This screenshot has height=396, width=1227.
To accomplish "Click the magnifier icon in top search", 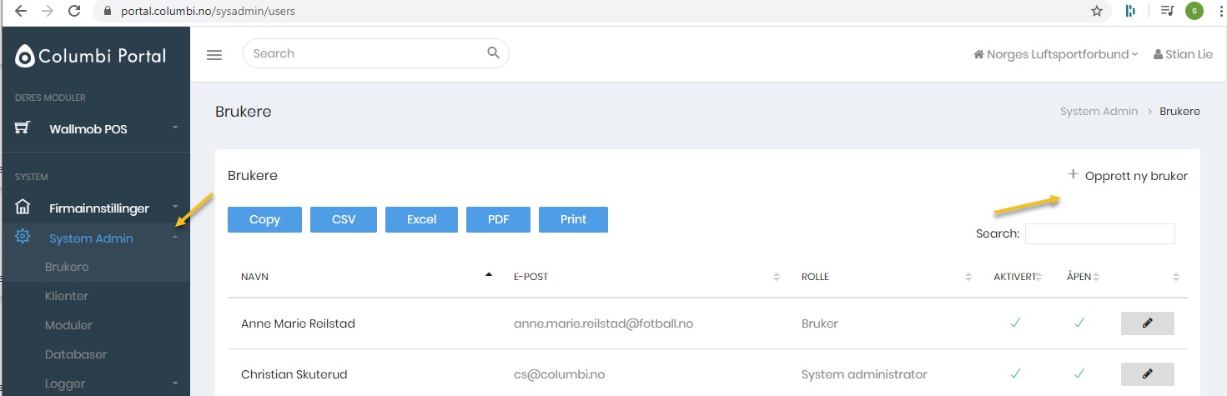I will click(x=493, y=53).
